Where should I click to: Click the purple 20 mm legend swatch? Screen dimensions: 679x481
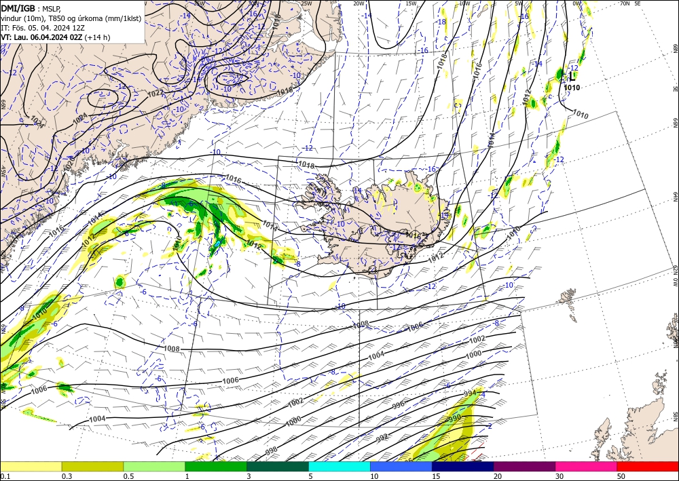pos(524,466)
